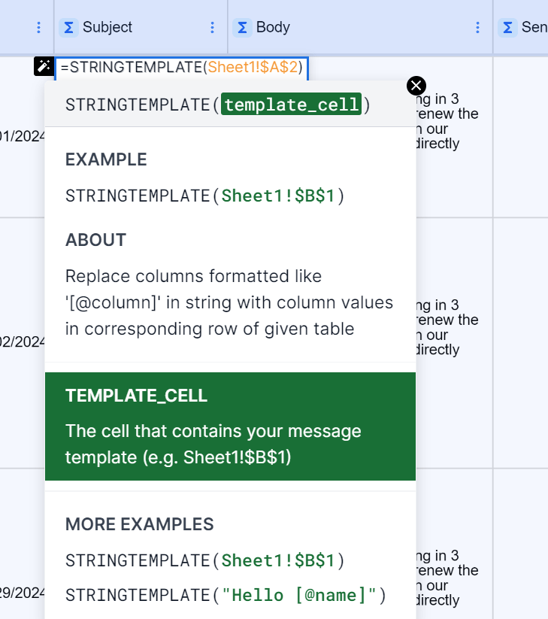Click the sigma icon in the rightmost column header
This screenshot has height=619, width=548.
coord(507,28)
